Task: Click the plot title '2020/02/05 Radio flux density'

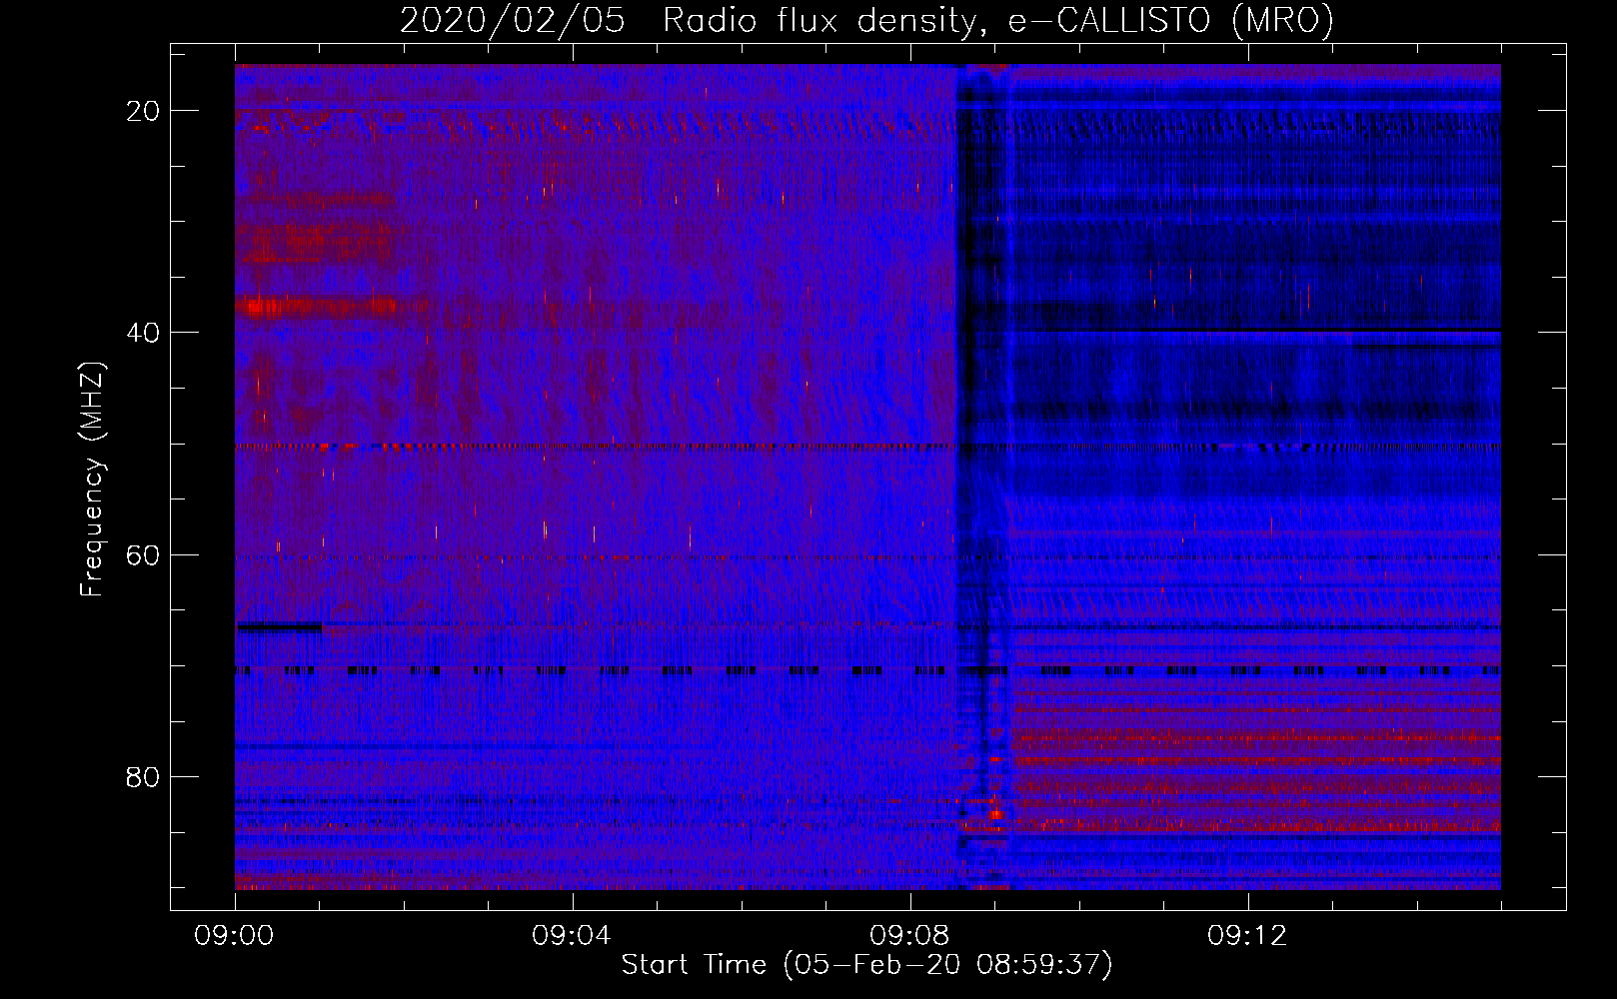Action: click(x=692, y=20)
